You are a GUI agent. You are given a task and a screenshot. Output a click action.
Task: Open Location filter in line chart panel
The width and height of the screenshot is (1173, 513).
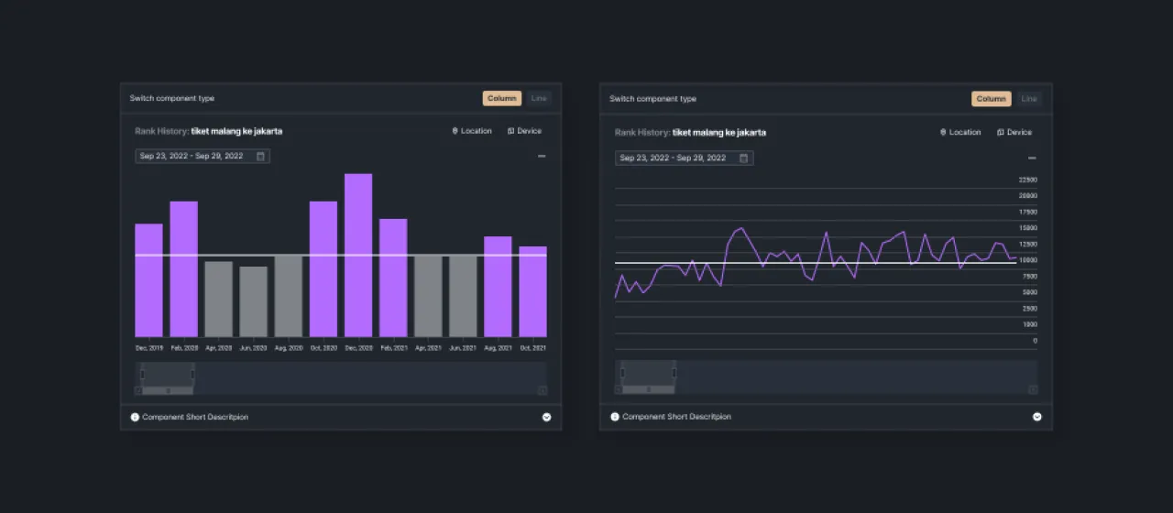(x=960, y=132)
